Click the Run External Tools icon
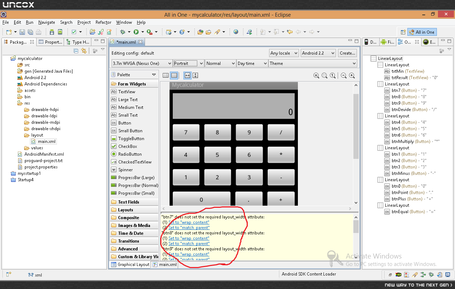455x289 pixels. point(150,32)
